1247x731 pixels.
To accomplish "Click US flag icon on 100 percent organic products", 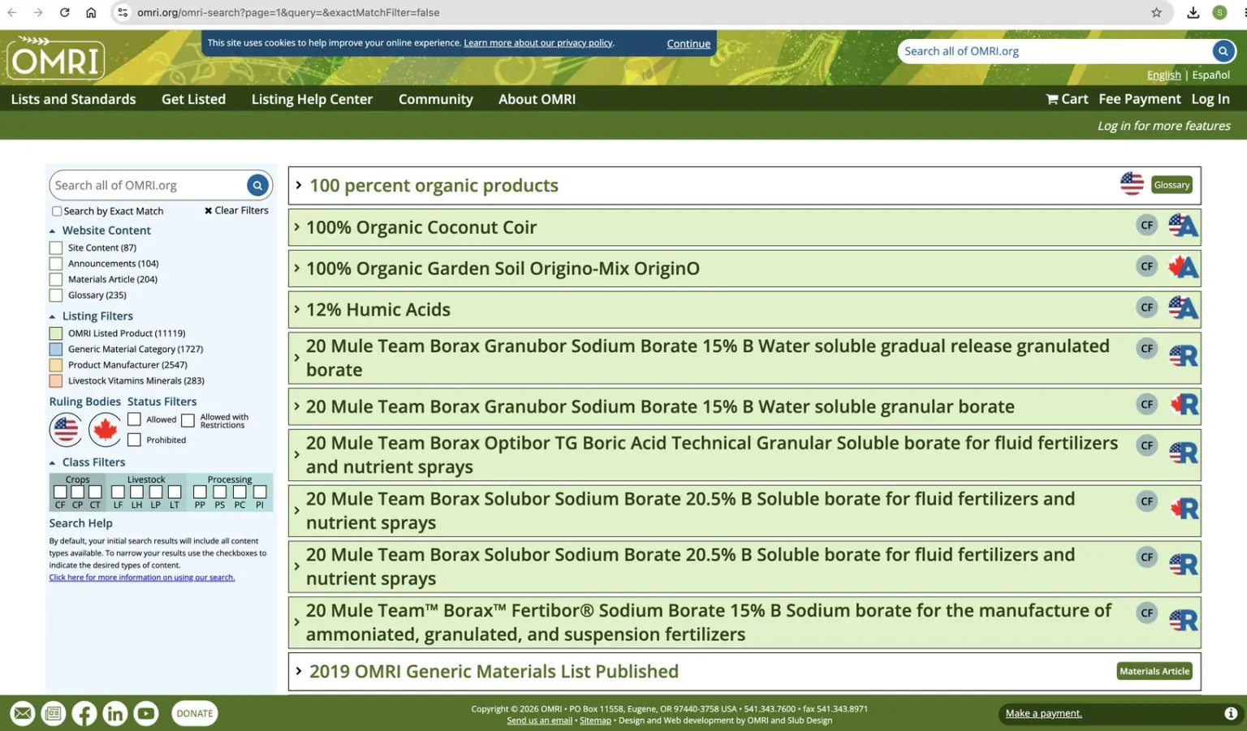I will point(1132,183).
